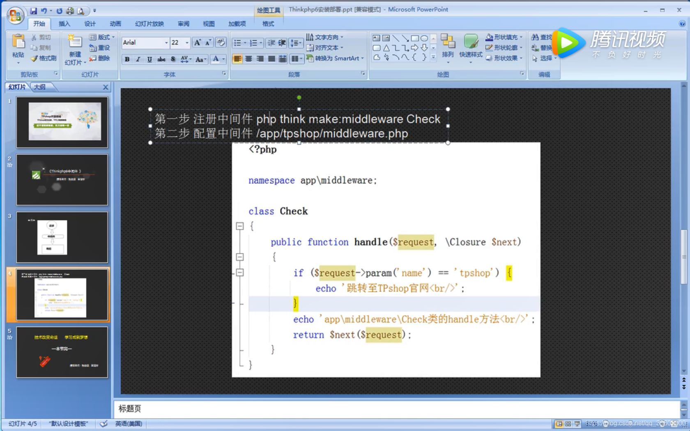Center align the text
The image size is (690, 431).
248,59
